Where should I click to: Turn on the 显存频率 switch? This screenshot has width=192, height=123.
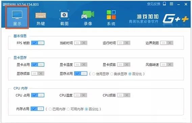[38, 74]
